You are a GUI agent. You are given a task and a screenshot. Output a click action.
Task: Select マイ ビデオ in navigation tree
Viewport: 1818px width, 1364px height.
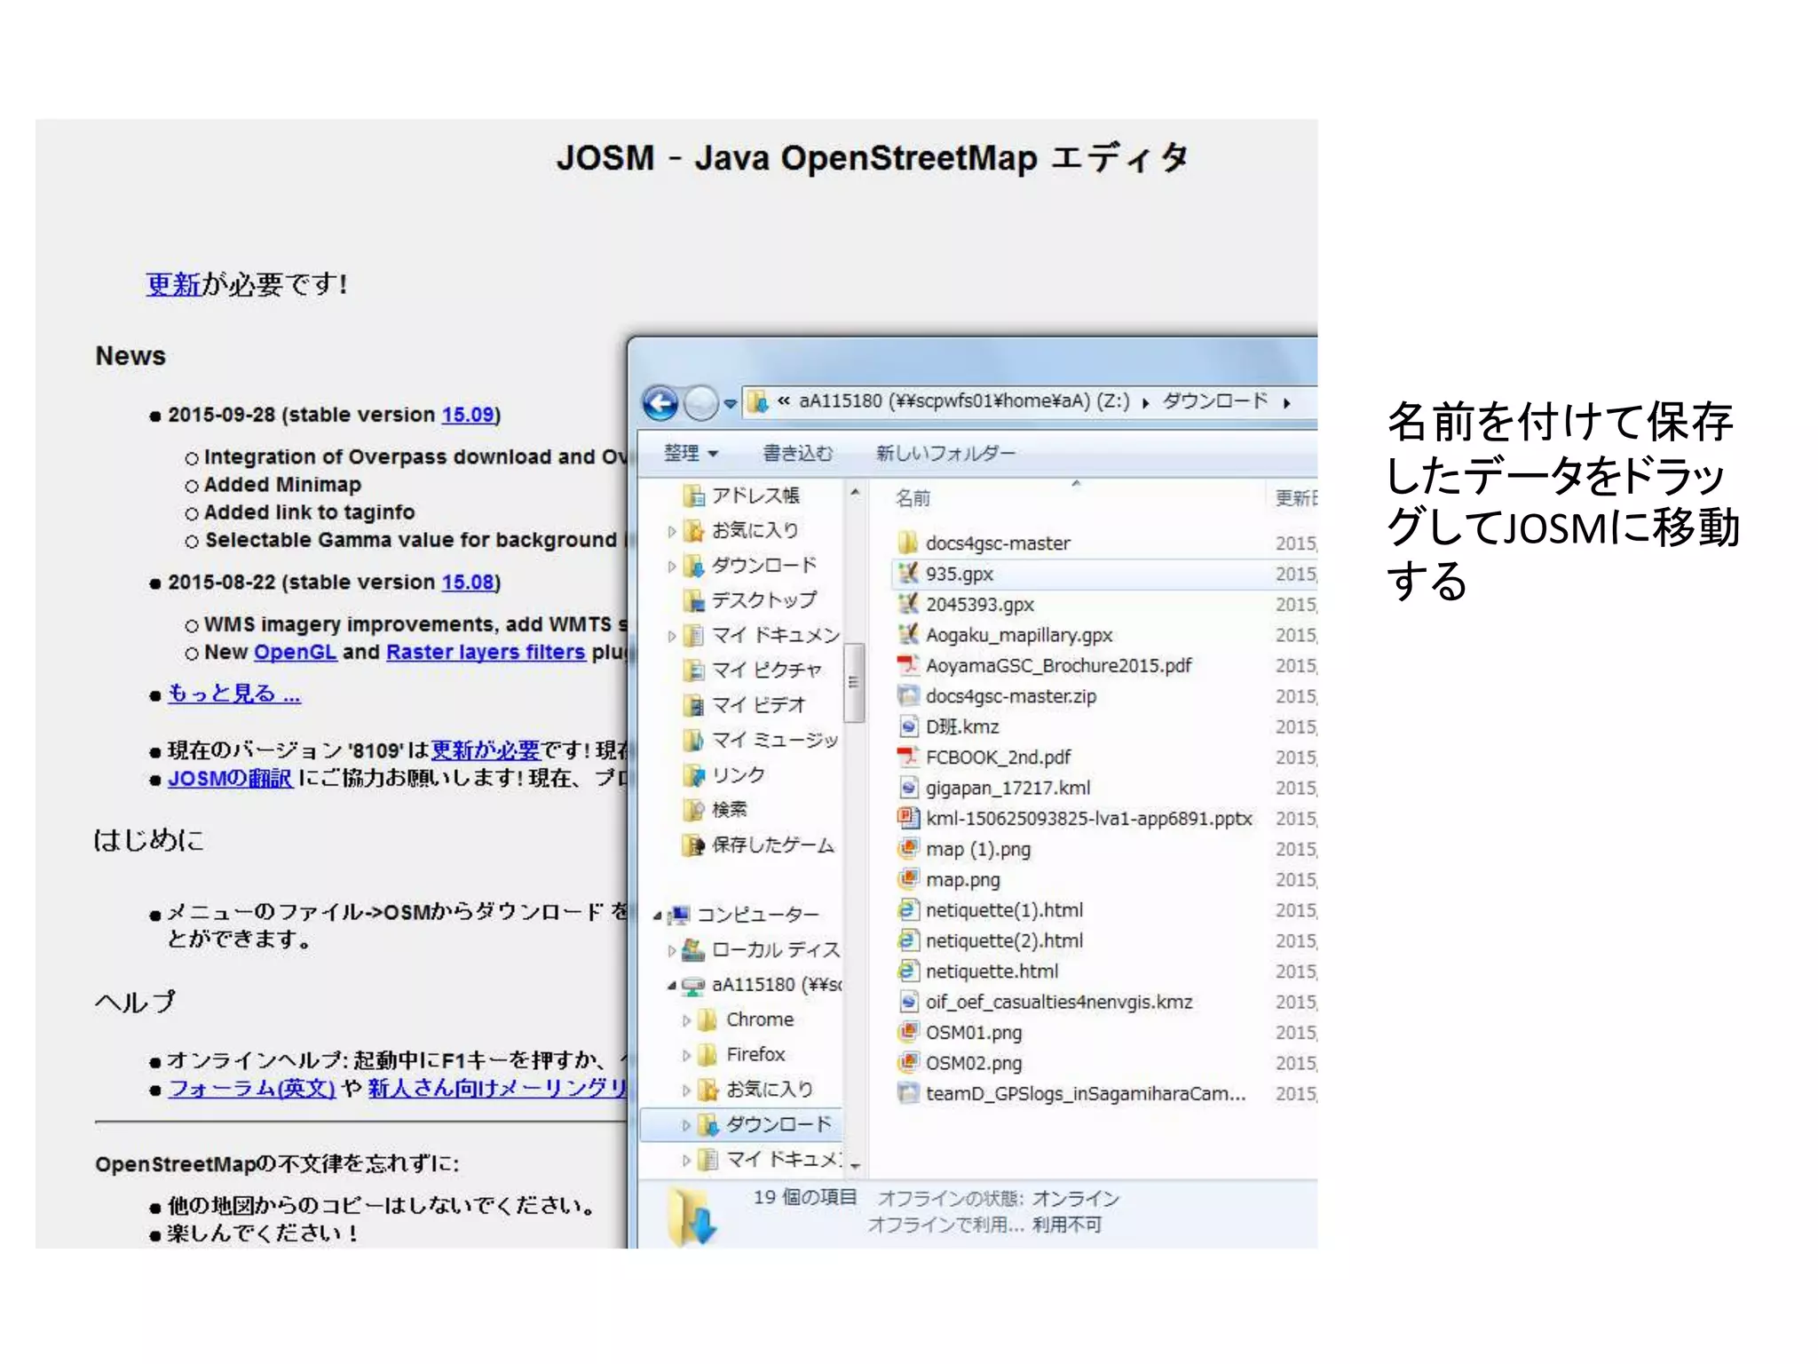[758, 705]
